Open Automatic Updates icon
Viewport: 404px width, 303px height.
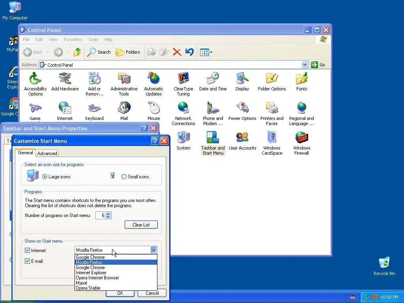tap(153, 84)
